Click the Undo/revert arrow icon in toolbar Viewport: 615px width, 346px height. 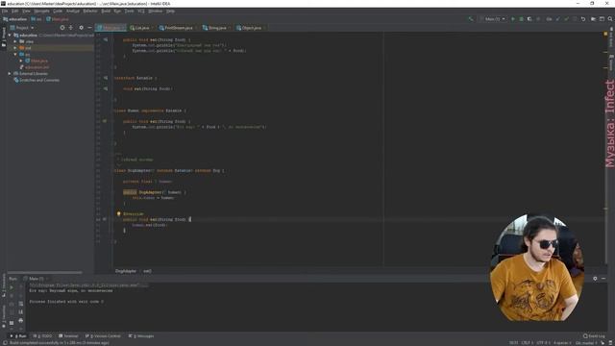[583, 19]
